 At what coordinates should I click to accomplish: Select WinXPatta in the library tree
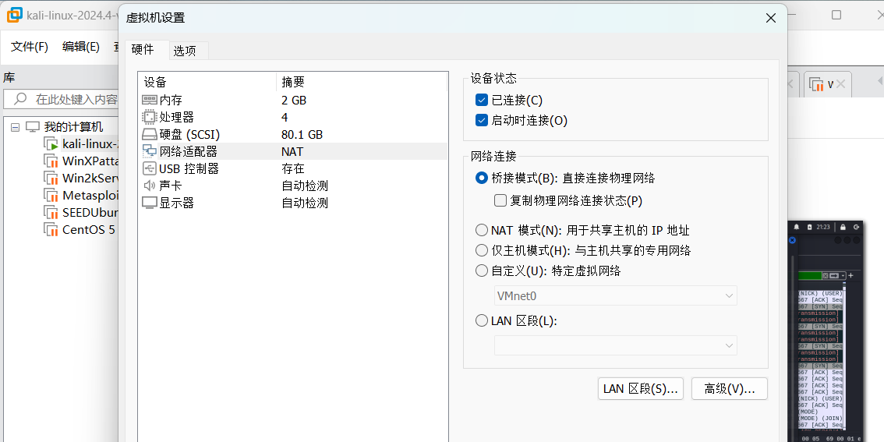coord(90,161)
